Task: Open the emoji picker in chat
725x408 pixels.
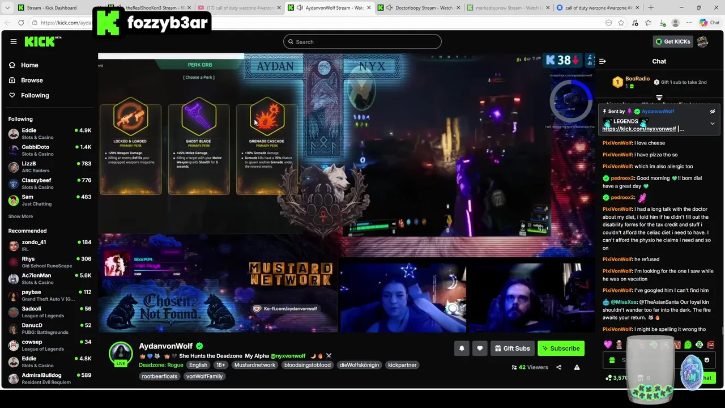Action: pos(707,360)
